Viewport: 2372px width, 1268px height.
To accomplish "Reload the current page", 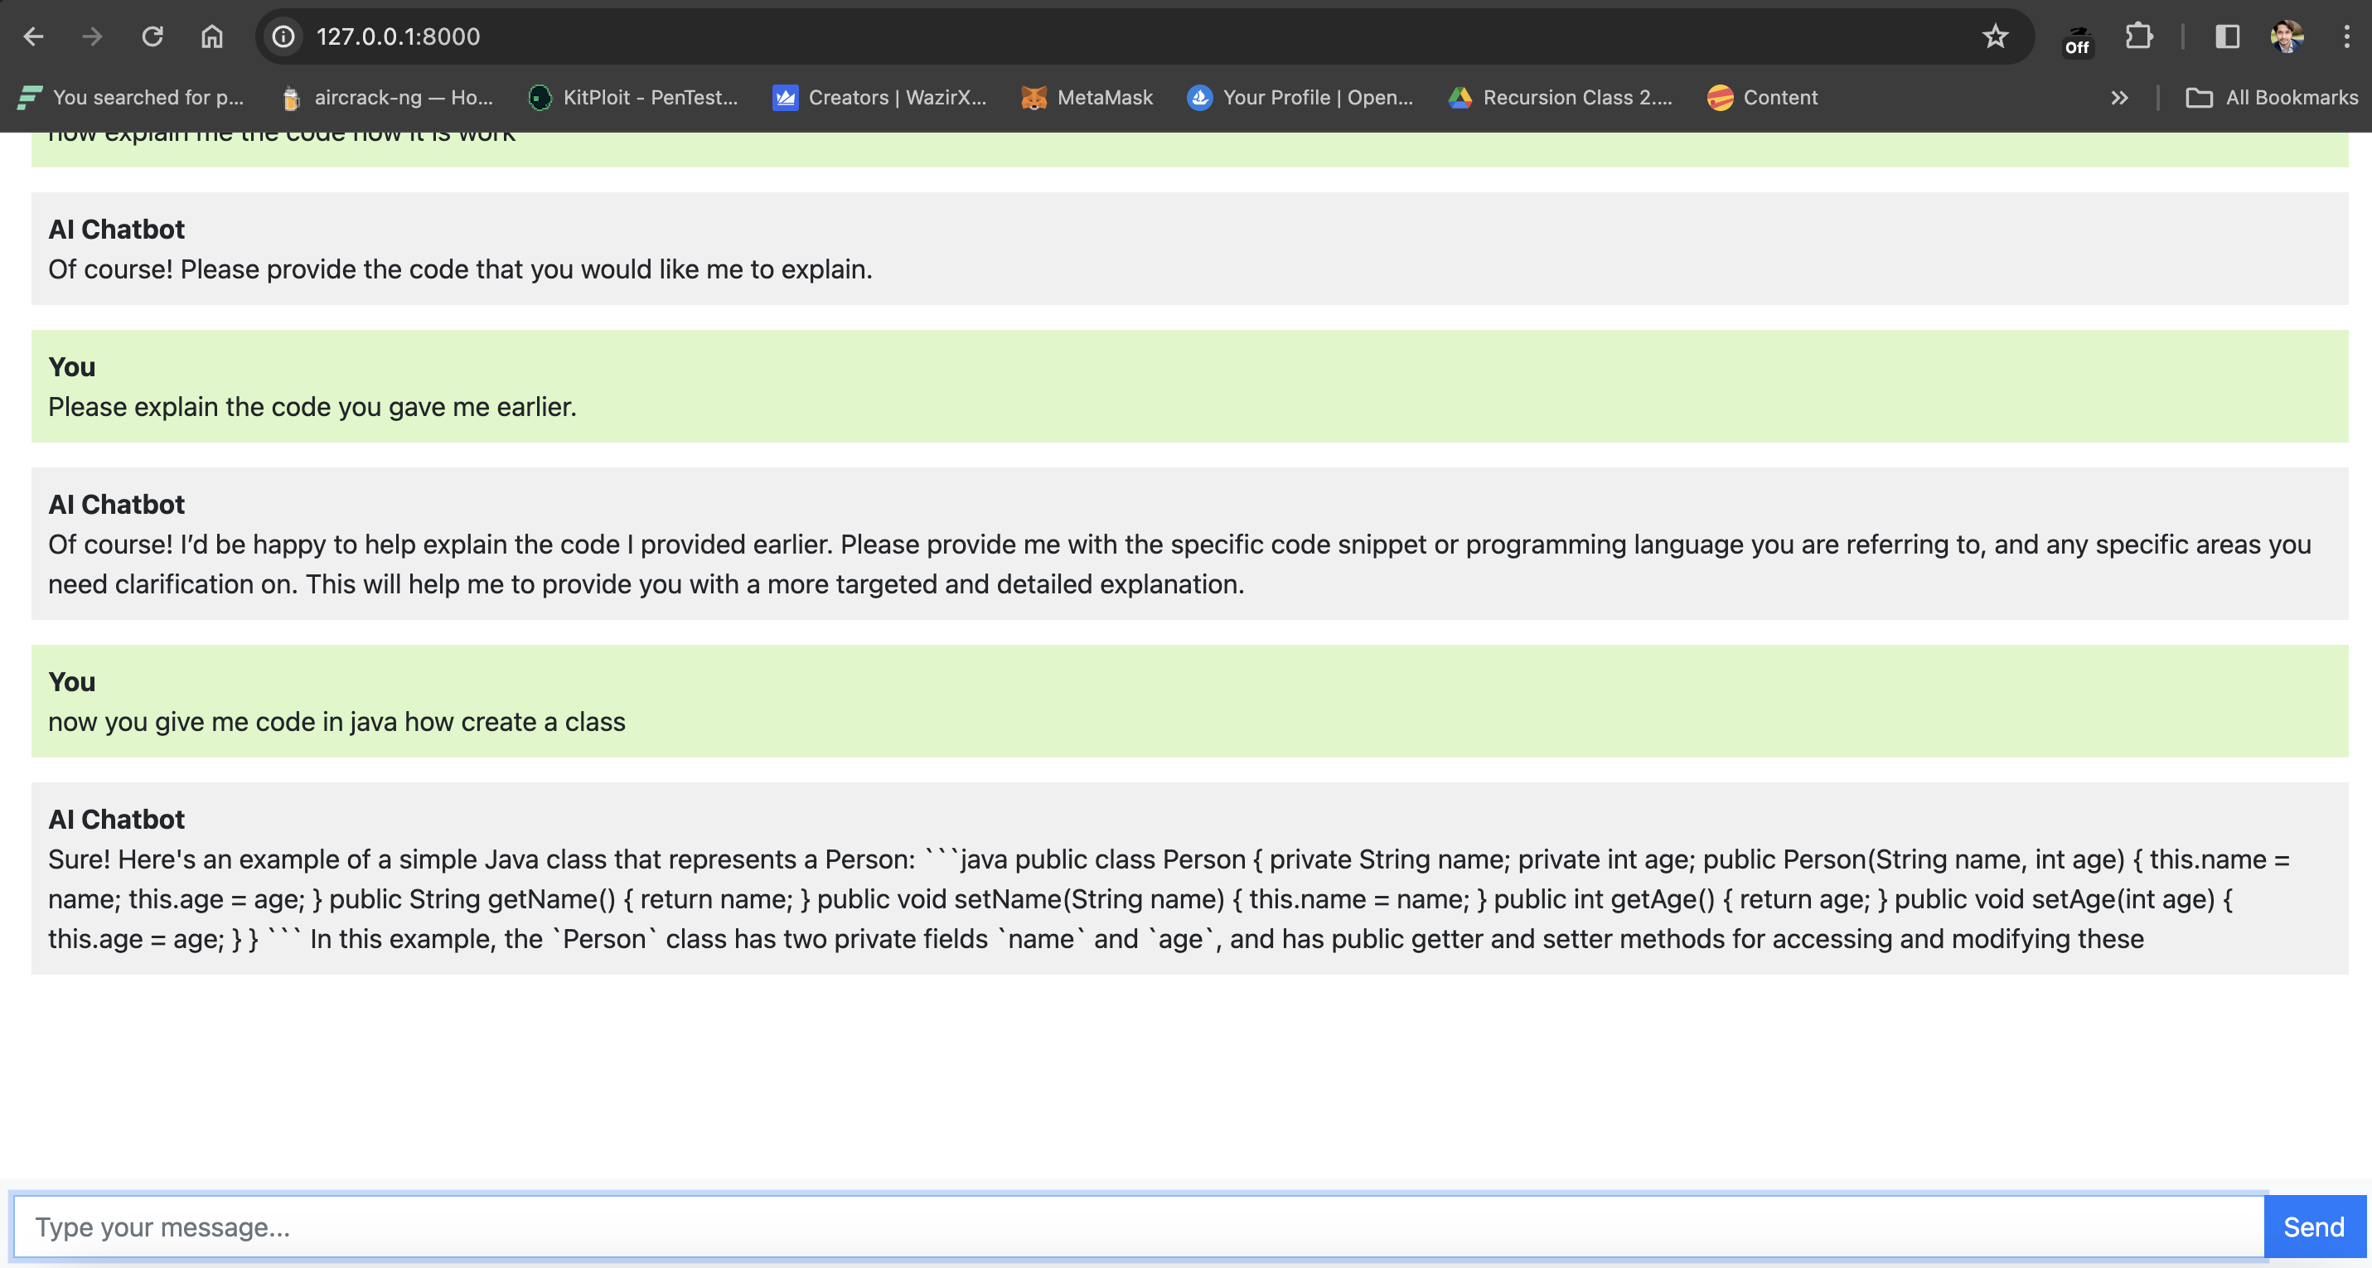I will coord(152,36).
